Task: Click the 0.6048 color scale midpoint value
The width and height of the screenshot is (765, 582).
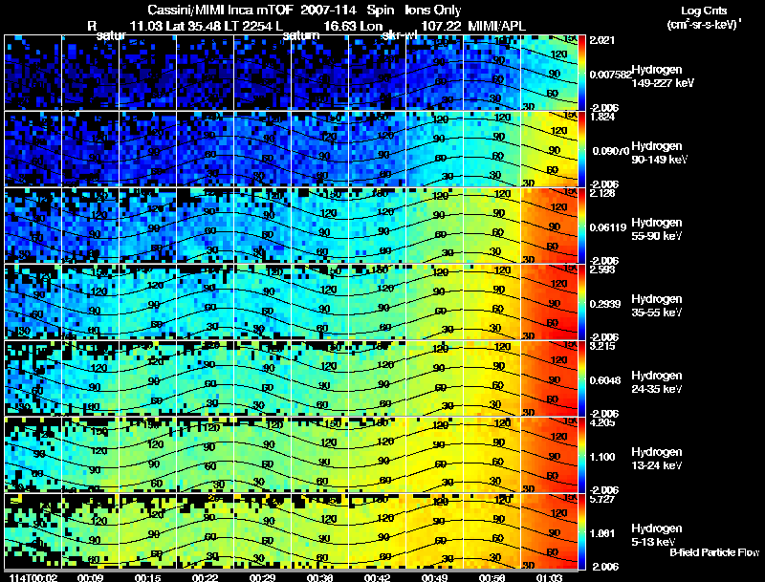Action: coord(605,380)
